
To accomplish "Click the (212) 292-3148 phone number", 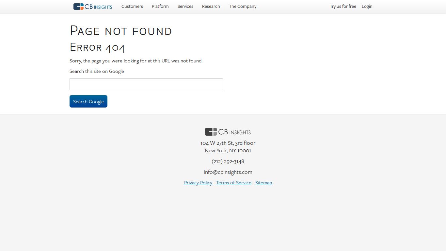I will point(228,161).
